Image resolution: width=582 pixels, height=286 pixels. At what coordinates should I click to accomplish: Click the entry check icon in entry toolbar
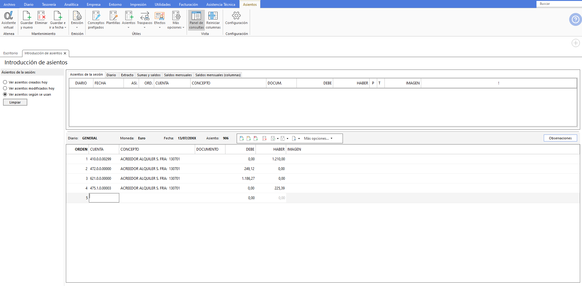click(x=273, y=138)
